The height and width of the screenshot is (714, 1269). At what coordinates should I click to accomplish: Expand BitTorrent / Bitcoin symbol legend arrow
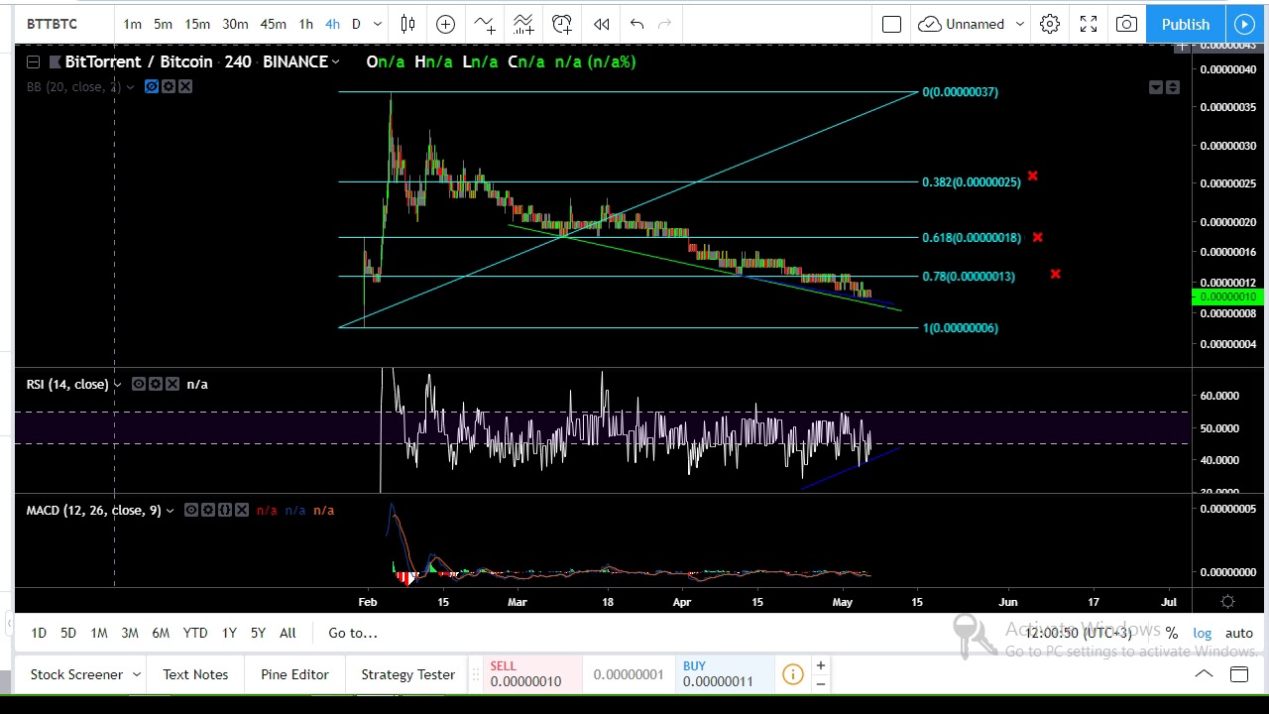336,62
